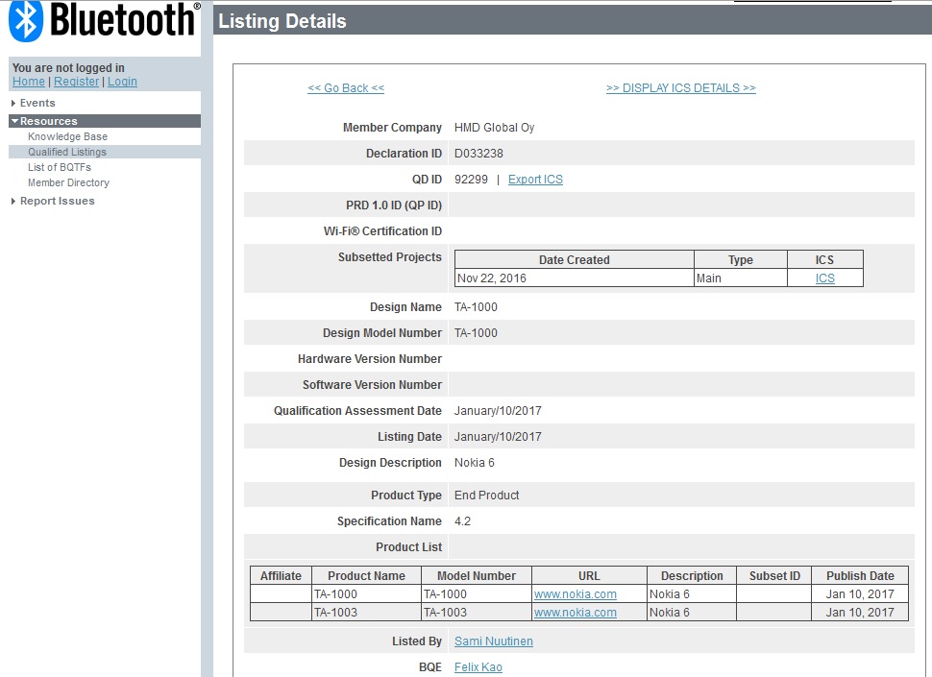Click the Go Back link
The width and height of the screenshot is (932, 677).
(346, 88)
